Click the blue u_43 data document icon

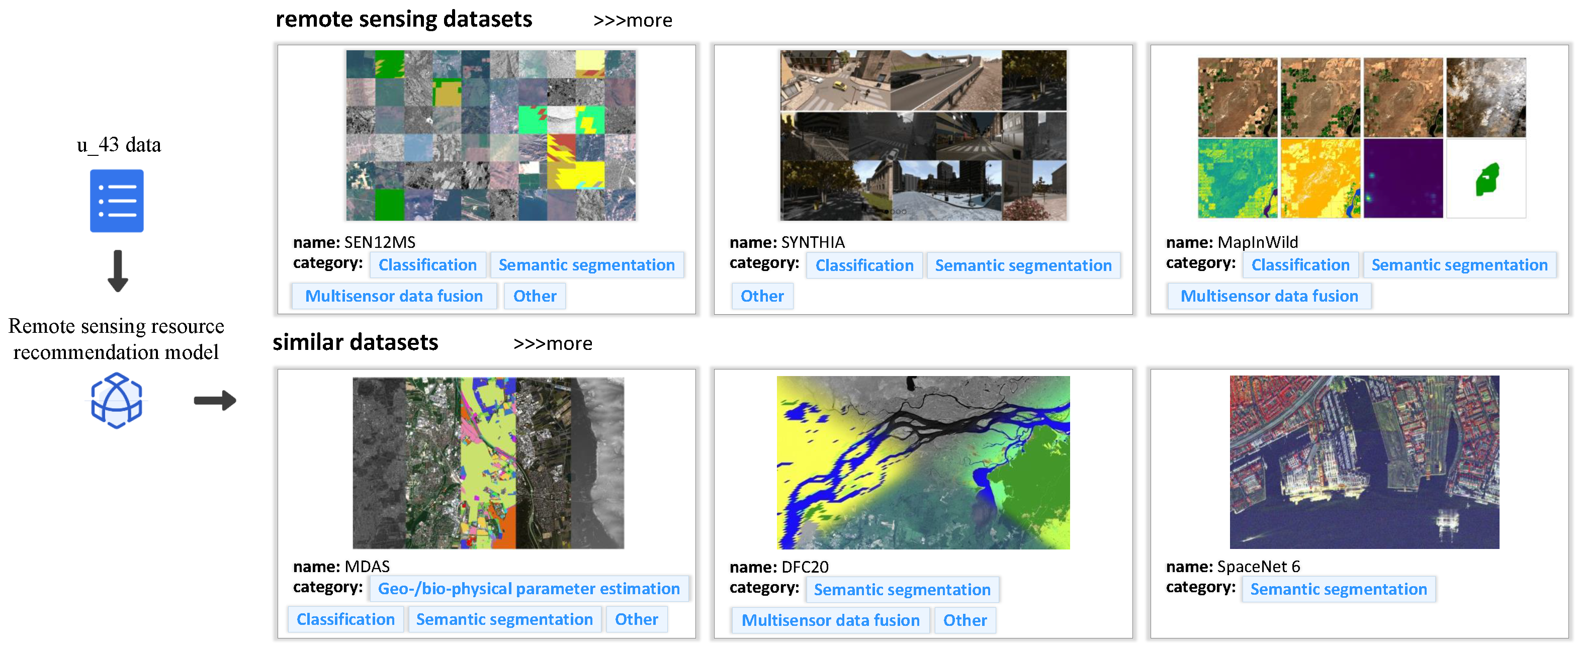click(x=116, y=201)
